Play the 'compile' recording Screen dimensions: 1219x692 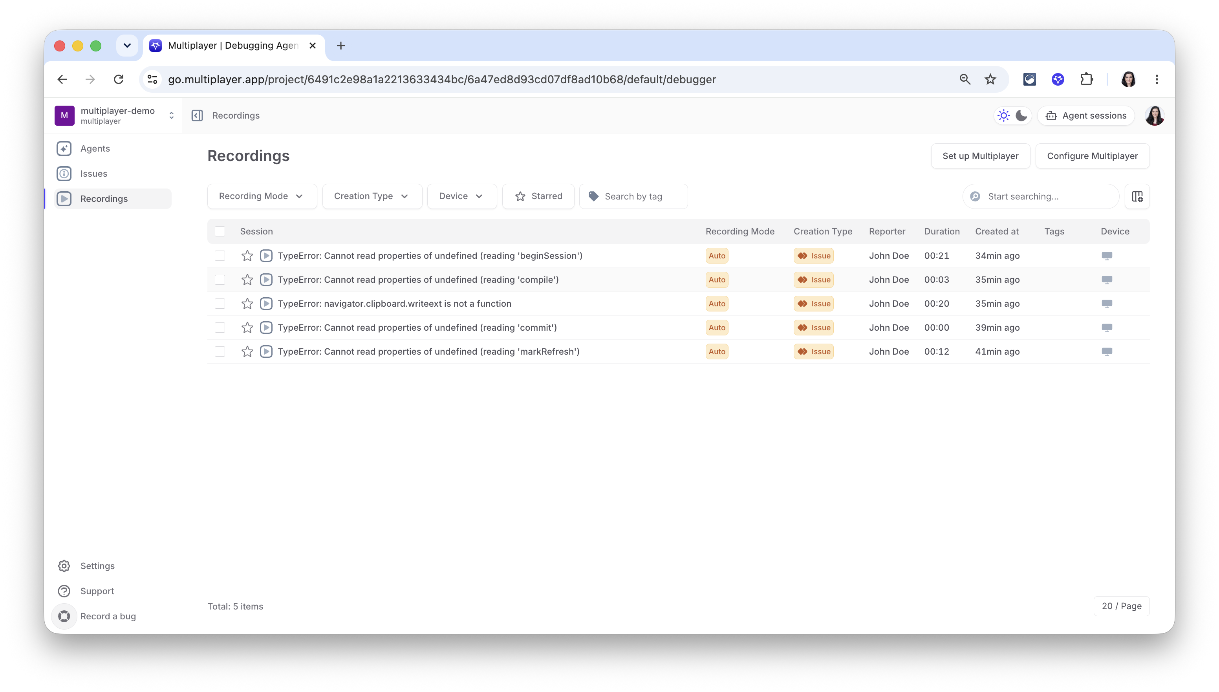click(x=266, y=280)
